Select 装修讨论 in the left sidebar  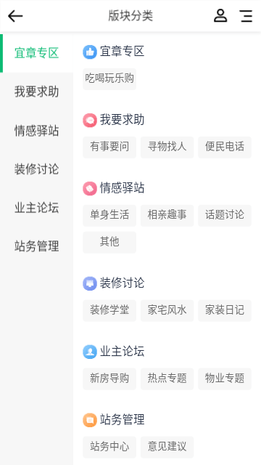pos(37,169)
